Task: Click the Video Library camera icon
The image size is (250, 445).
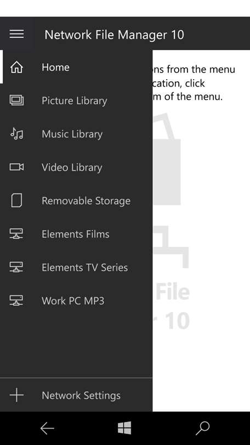Action: click(x=16, y=167)
